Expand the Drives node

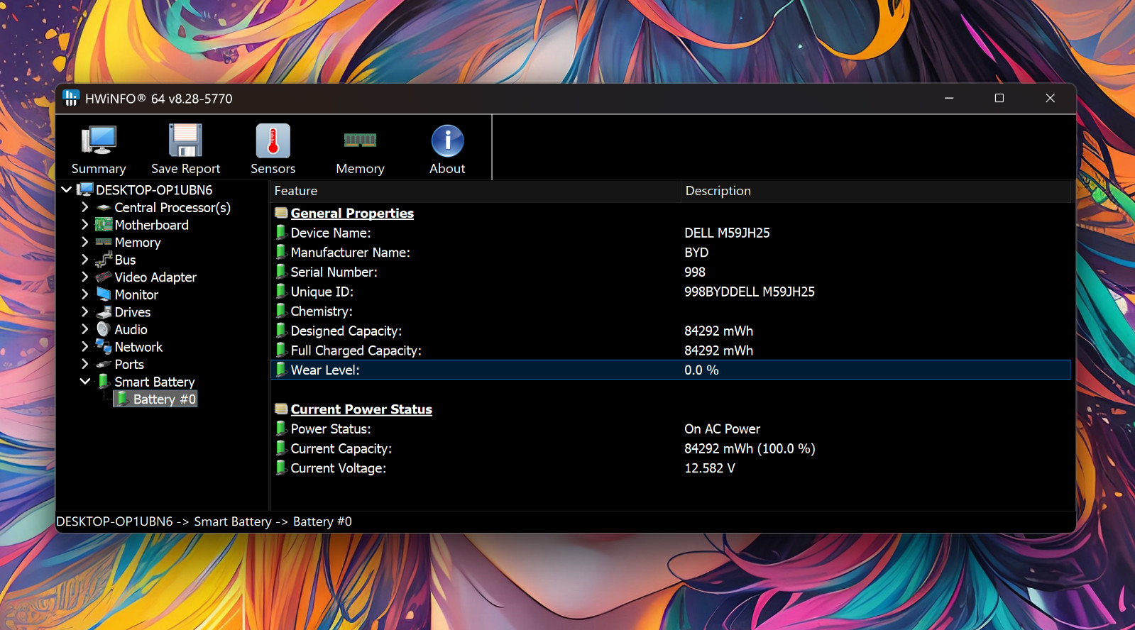coord(84,311)
